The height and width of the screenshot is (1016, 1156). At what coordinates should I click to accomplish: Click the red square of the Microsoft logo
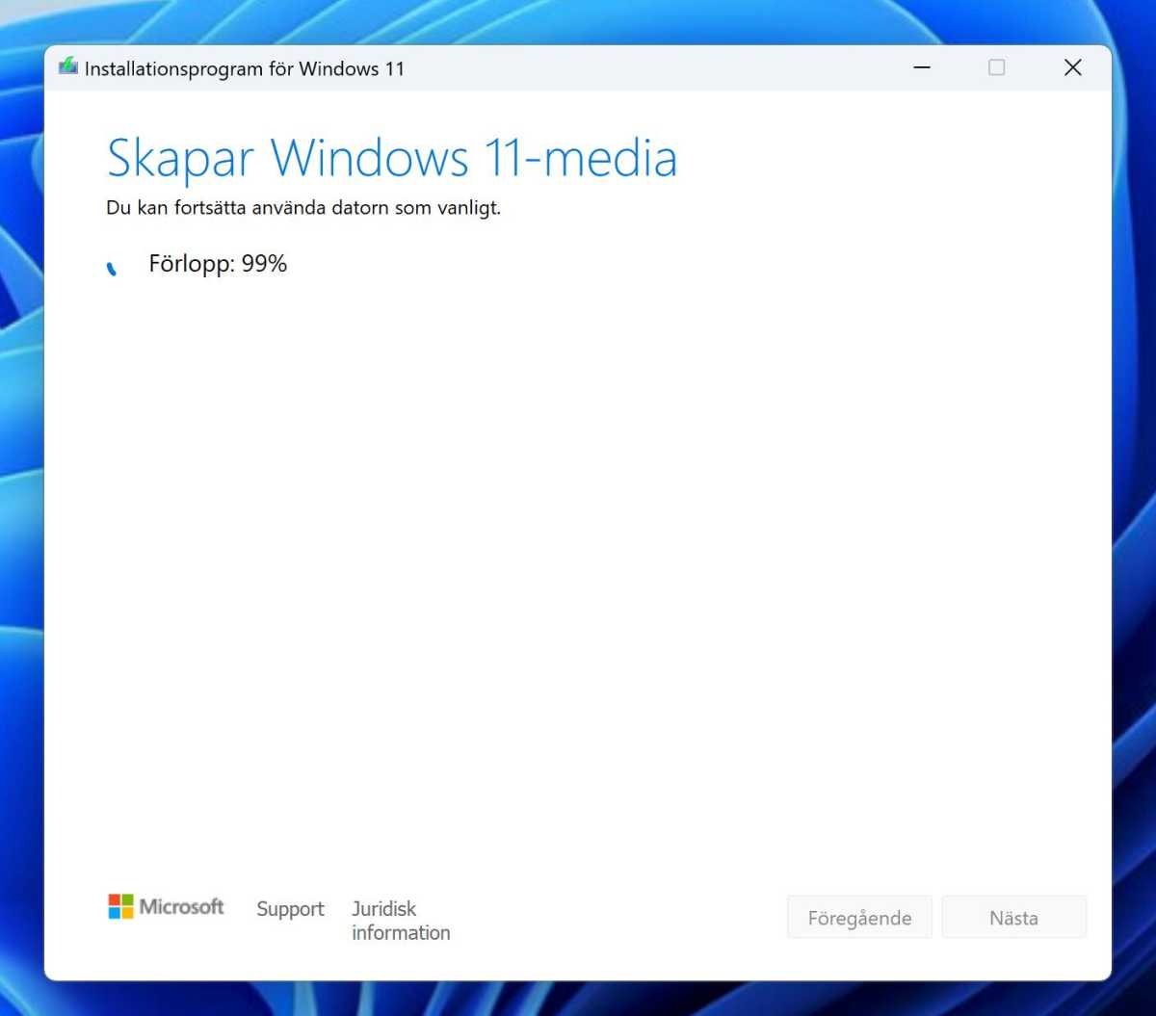click(x=116, y=899)
